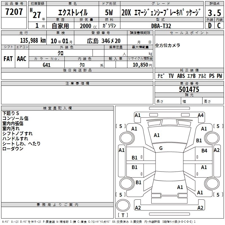
Task: Select the model code DBA-T32
Action: coord(161,26)
